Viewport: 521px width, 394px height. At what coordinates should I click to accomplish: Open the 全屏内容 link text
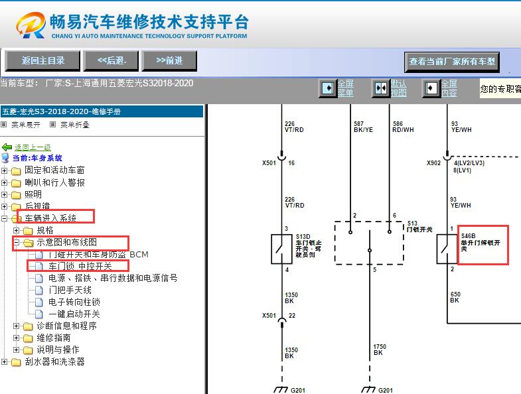(449, 88)
